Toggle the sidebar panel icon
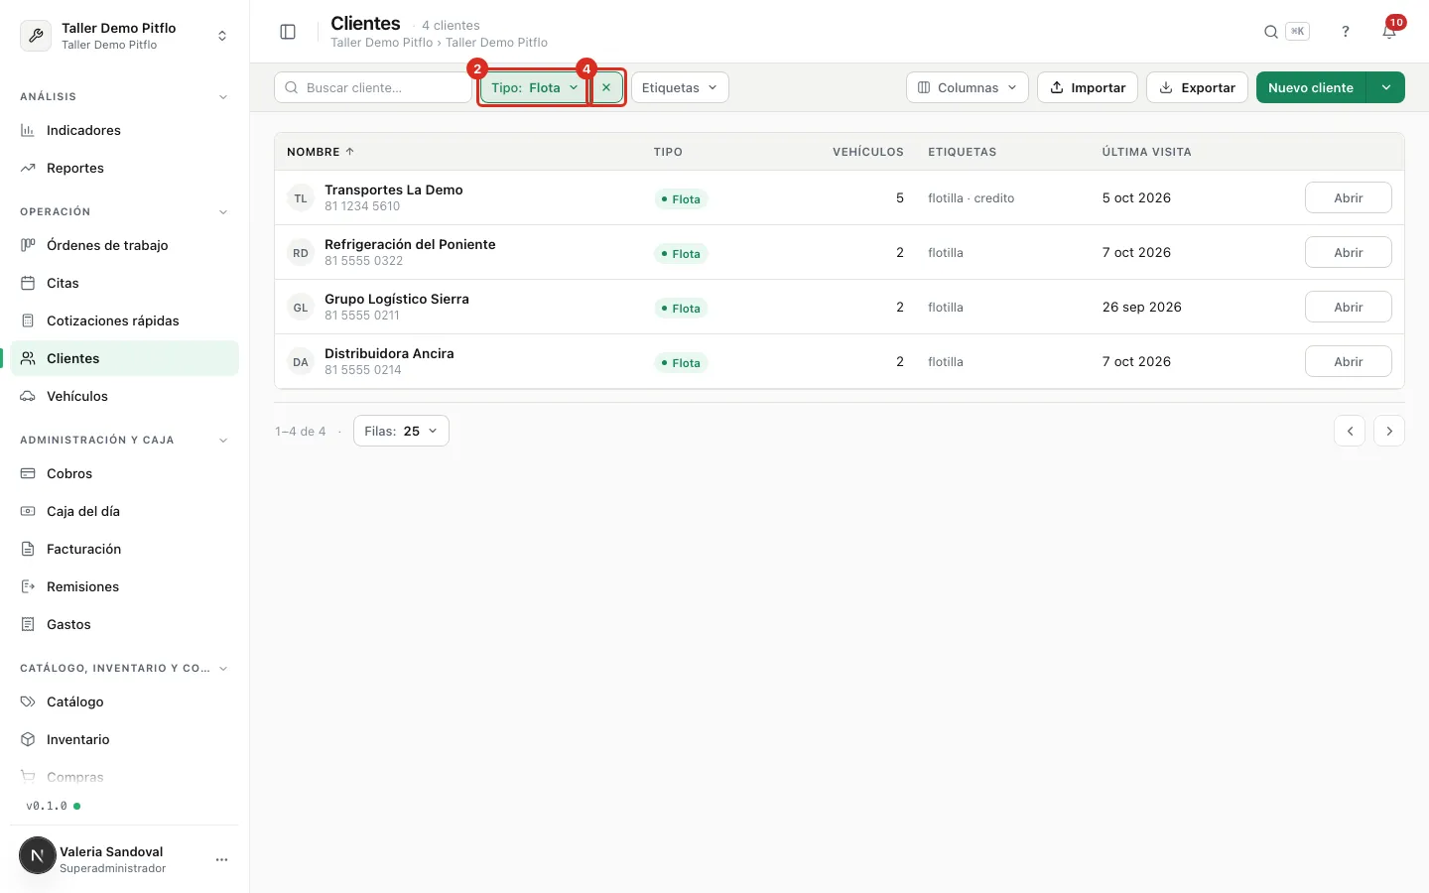1429x893 pixels. coord(288,32)
